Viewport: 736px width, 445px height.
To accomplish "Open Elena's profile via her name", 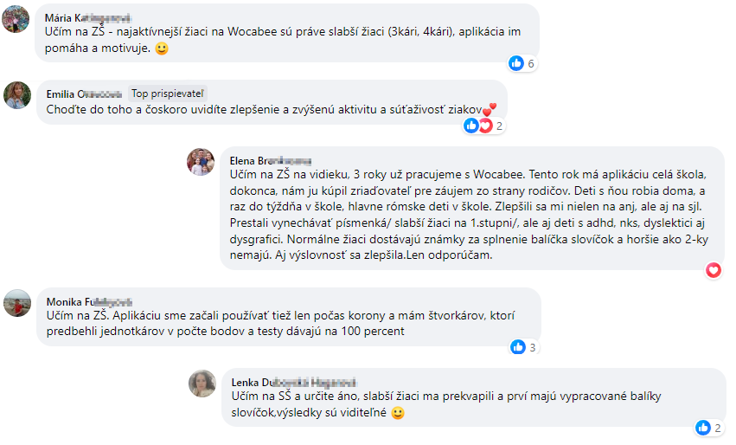I will pyautogui.click(x=271, y=161).
